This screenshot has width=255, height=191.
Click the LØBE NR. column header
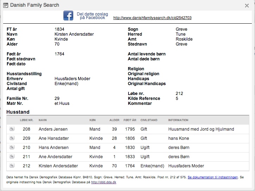[26, 120]
